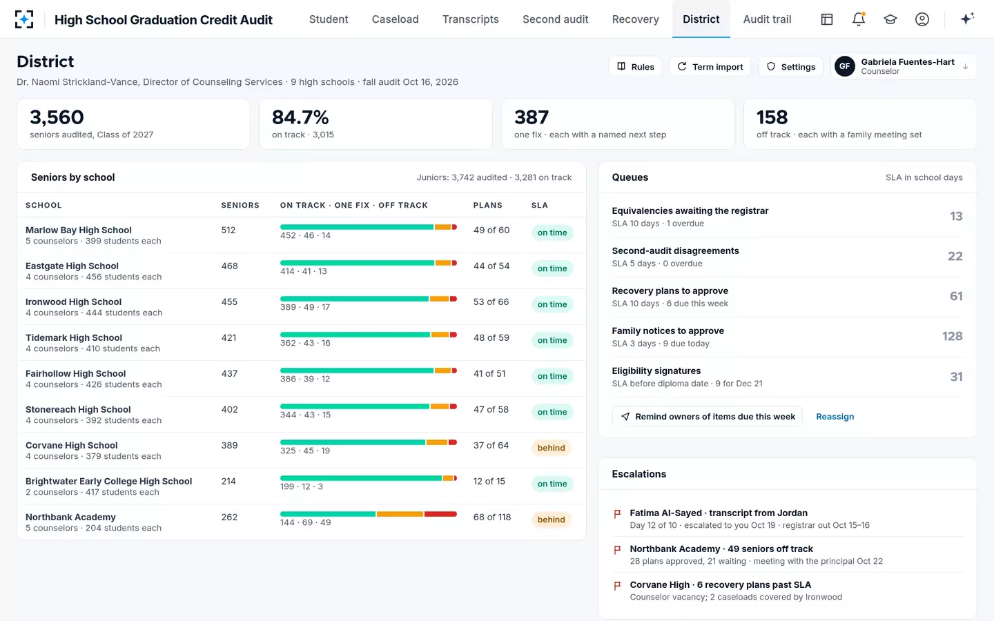The height and width of the screenshot is (621, 994).
Task: Open the user profile icon
Action: (922, 19)
